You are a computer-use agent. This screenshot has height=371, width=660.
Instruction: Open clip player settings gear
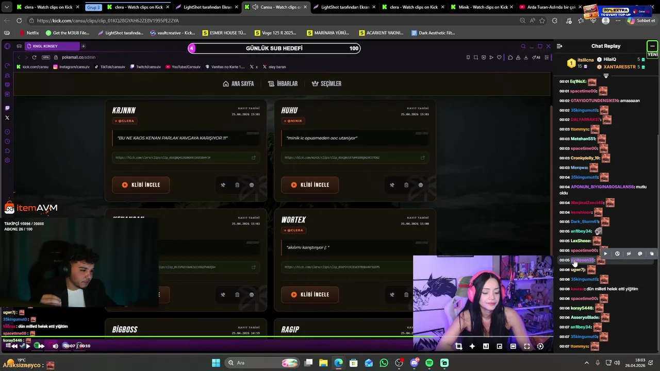[540, 346]
